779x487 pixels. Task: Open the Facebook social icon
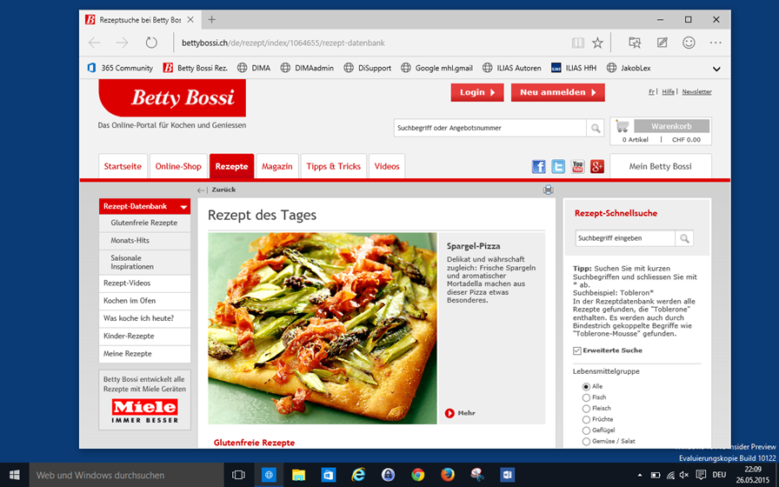click(539, 167)
